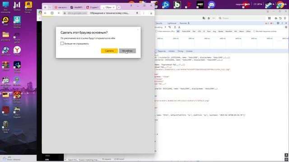The width and height of the screenshot is (289, 162).
Task: Close the DevTools panel
Action: tap(286, 23)
